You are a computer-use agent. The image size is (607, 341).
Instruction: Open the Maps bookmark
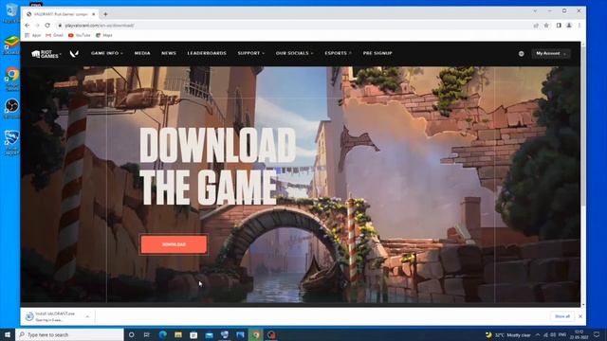point(103,35)
